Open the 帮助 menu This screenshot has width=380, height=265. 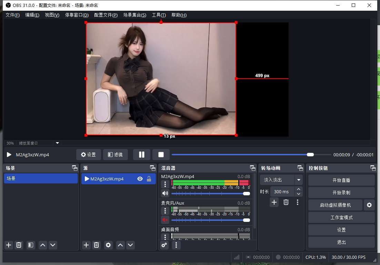179,15
